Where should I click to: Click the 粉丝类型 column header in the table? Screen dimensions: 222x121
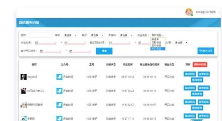(x=169, y=65)
